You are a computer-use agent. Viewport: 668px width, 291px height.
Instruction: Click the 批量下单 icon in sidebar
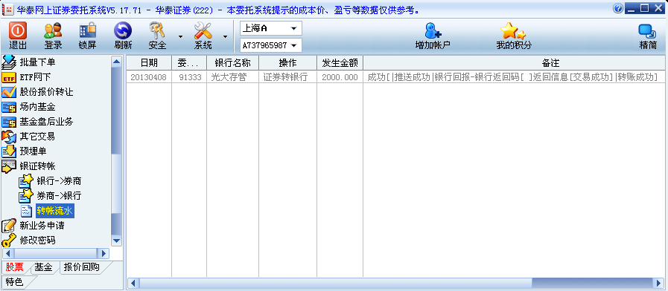(9, 62)
